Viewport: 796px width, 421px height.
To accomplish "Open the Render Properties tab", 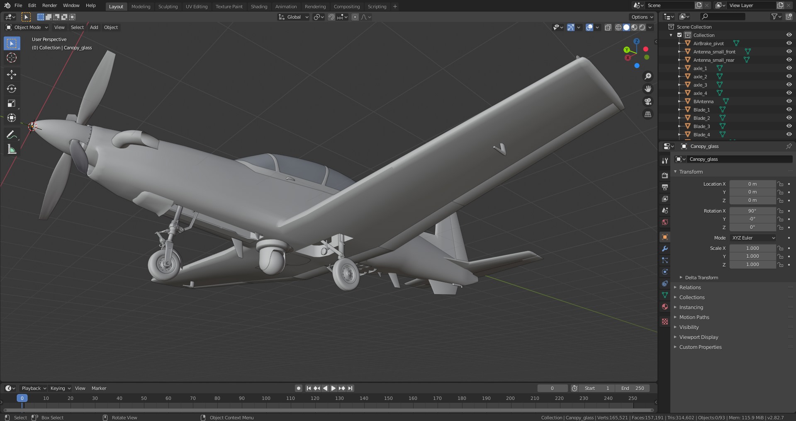I will coord(665,175).
